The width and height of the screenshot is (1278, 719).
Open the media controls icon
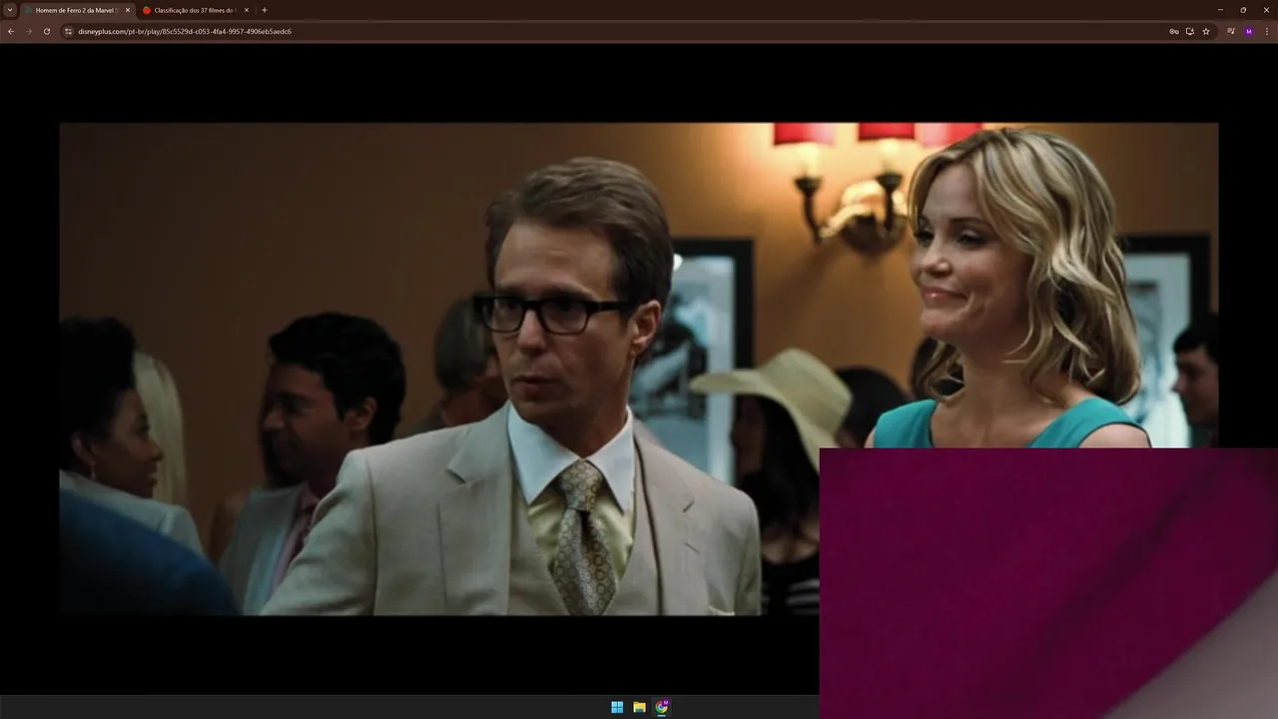[x=1231, y=31]
